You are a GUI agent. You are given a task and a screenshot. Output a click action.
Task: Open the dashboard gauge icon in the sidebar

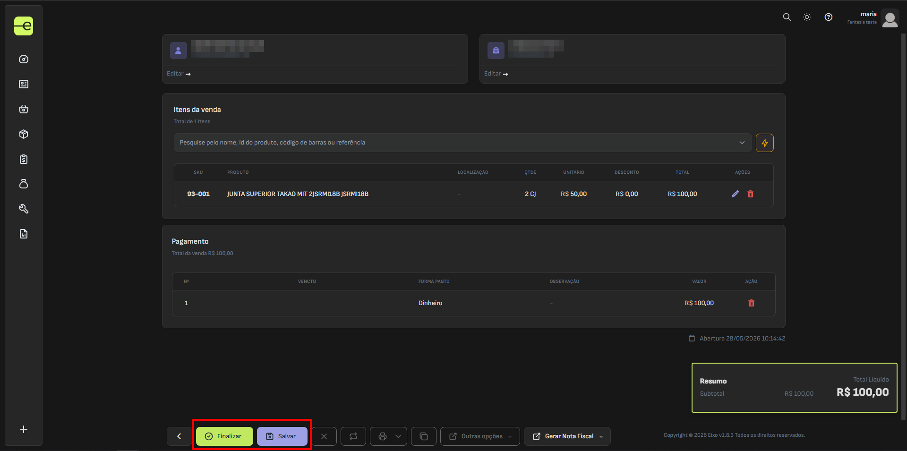24,59
